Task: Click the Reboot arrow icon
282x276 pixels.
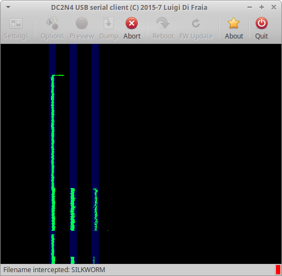Action: 163,23
